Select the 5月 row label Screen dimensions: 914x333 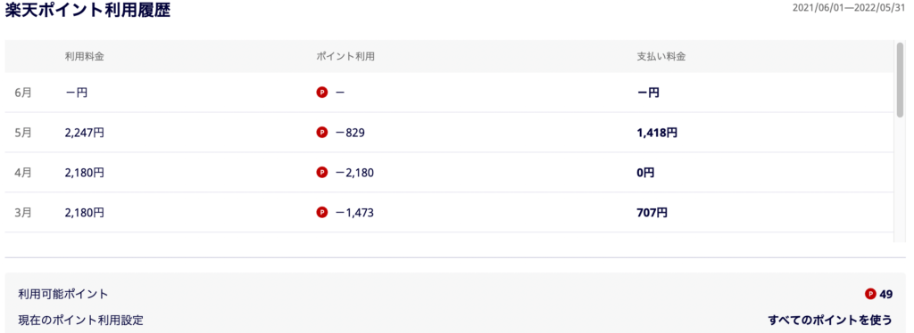23,133
